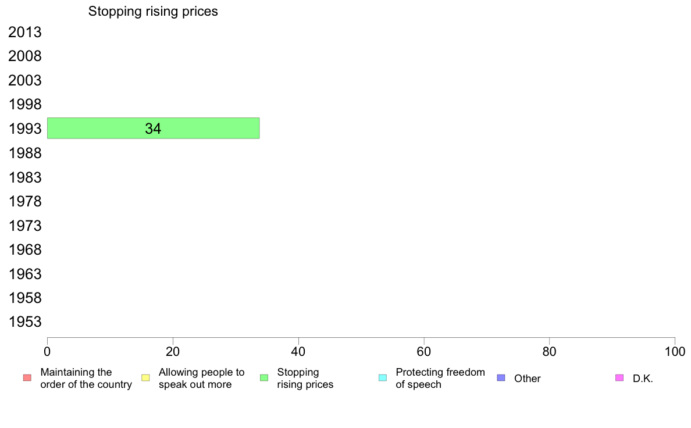Select the red Maintaining order legend swatch
Image resolution: width=691 pixels, height=428 pixels.
coord(27,378)
